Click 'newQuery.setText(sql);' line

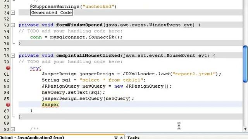(x=73, y=92)
